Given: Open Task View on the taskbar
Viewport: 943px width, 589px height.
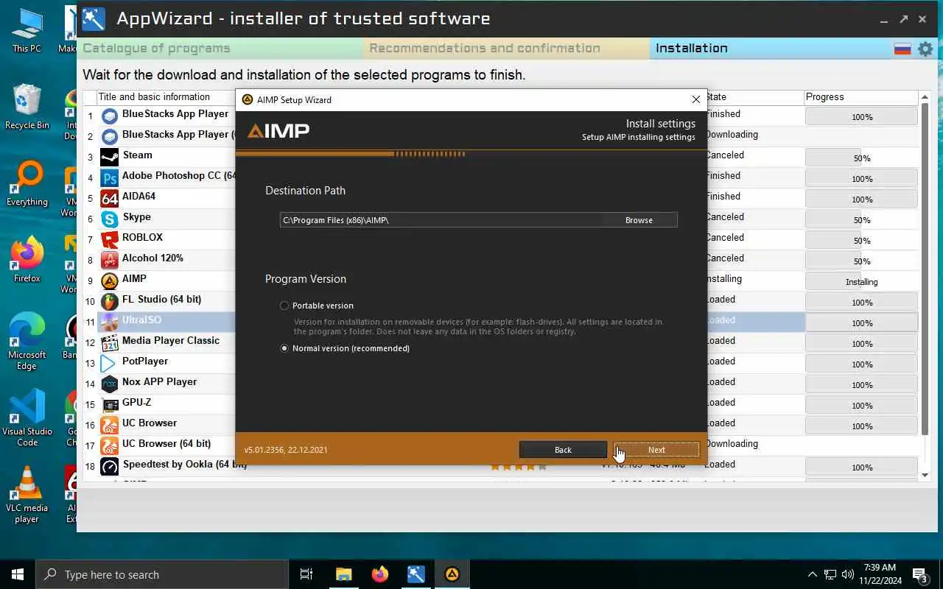Looking at the screenshot, I should point(306,574).
